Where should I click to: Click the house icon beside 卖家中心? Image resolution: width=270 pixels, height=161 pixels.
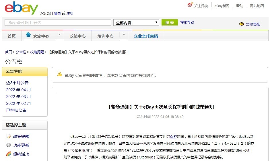pyautogui.click(x=28, y=35)
